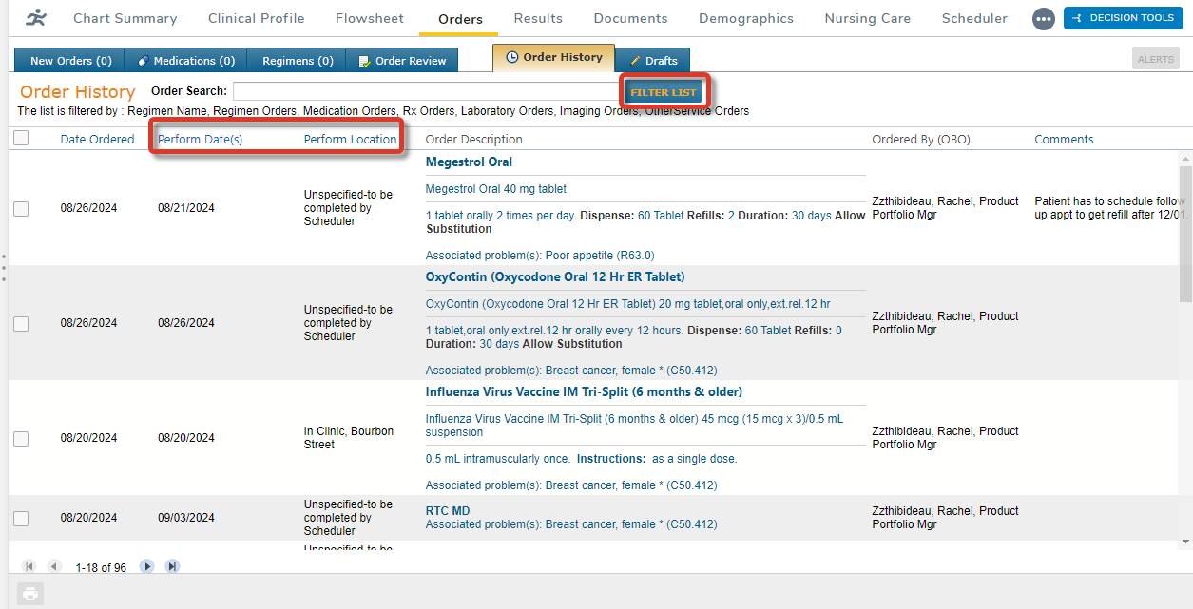Go to the first page of results
1193x609 pixels.
click(x=29, y=566)
